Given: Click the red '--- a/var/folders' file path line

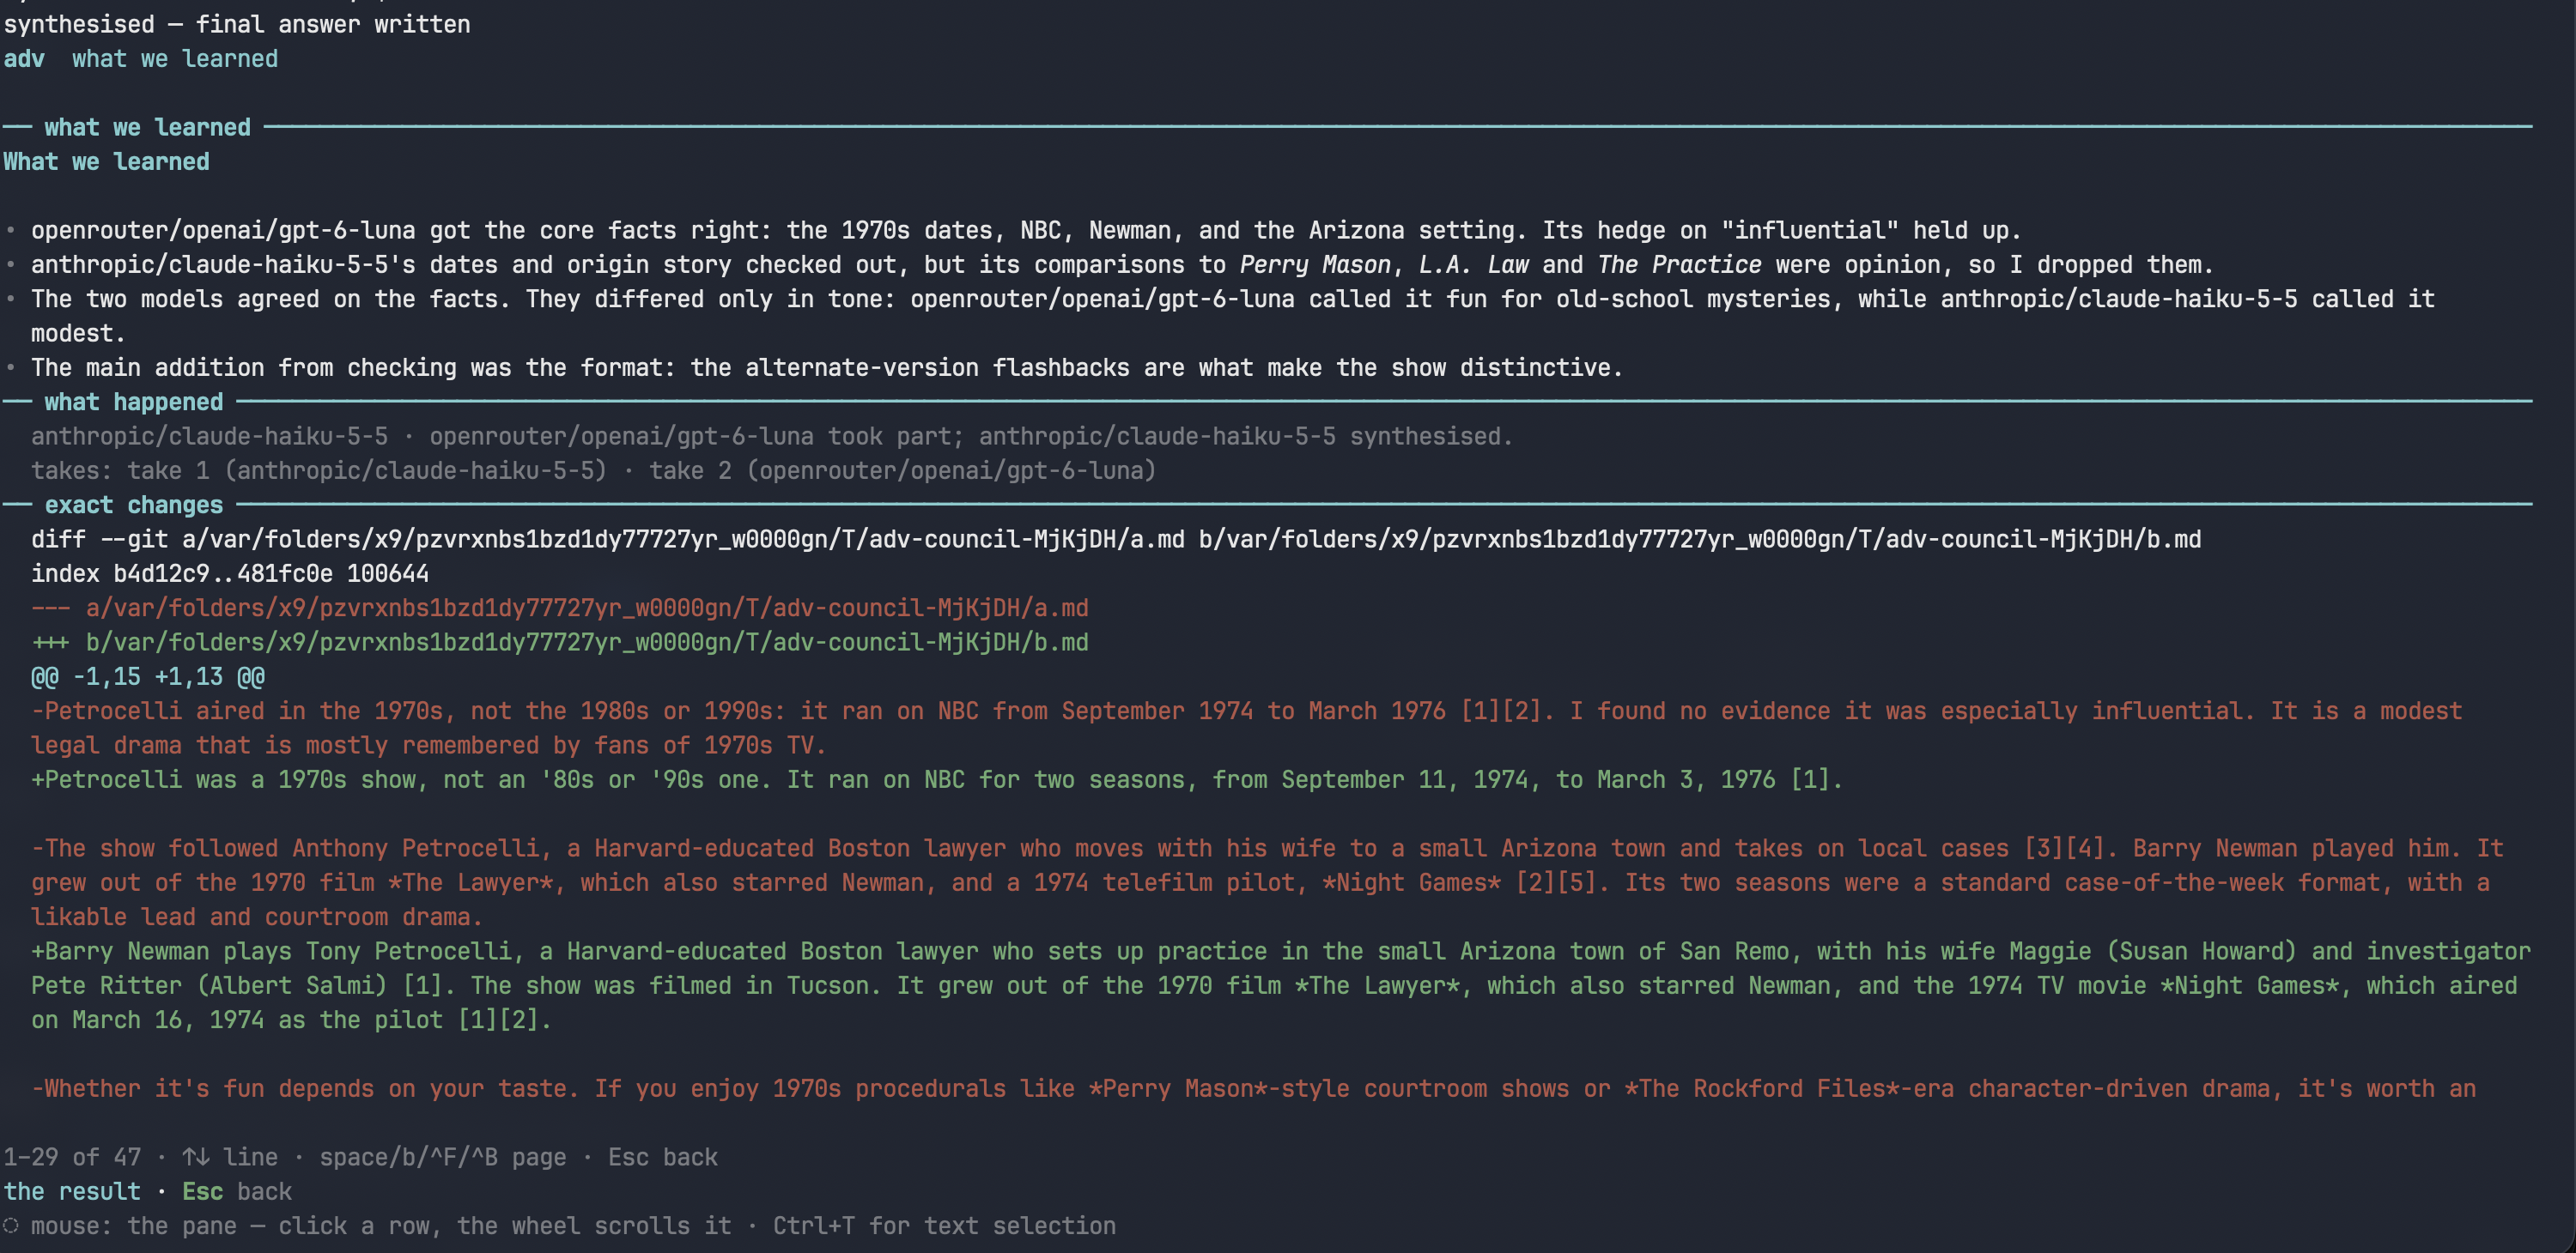Looking at the screenshot, I should point(559,608).
